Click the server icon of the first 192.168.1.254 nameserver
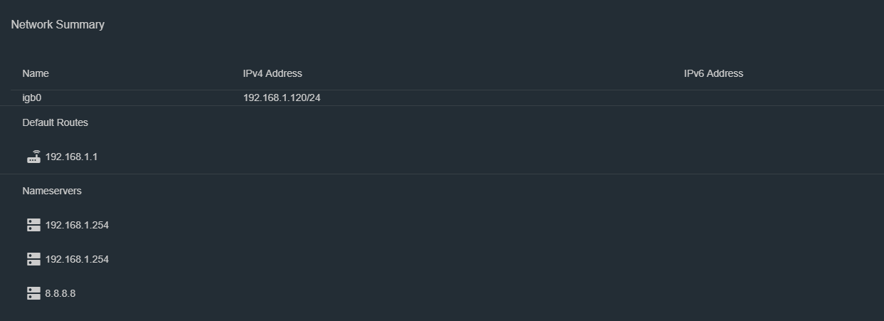The image size is (884, 321). coord(33,225)
